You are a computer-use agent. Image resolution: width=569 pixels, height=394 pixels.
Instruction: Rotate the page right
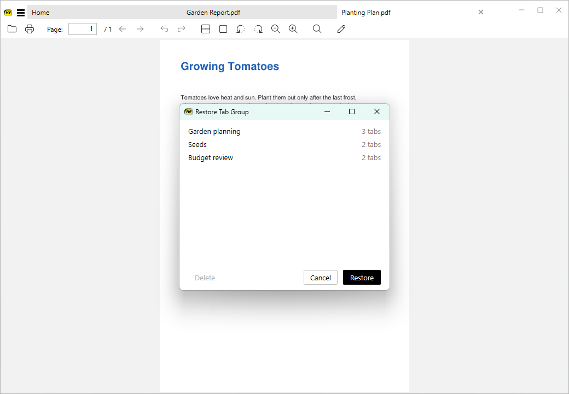(x=258, y=29)
